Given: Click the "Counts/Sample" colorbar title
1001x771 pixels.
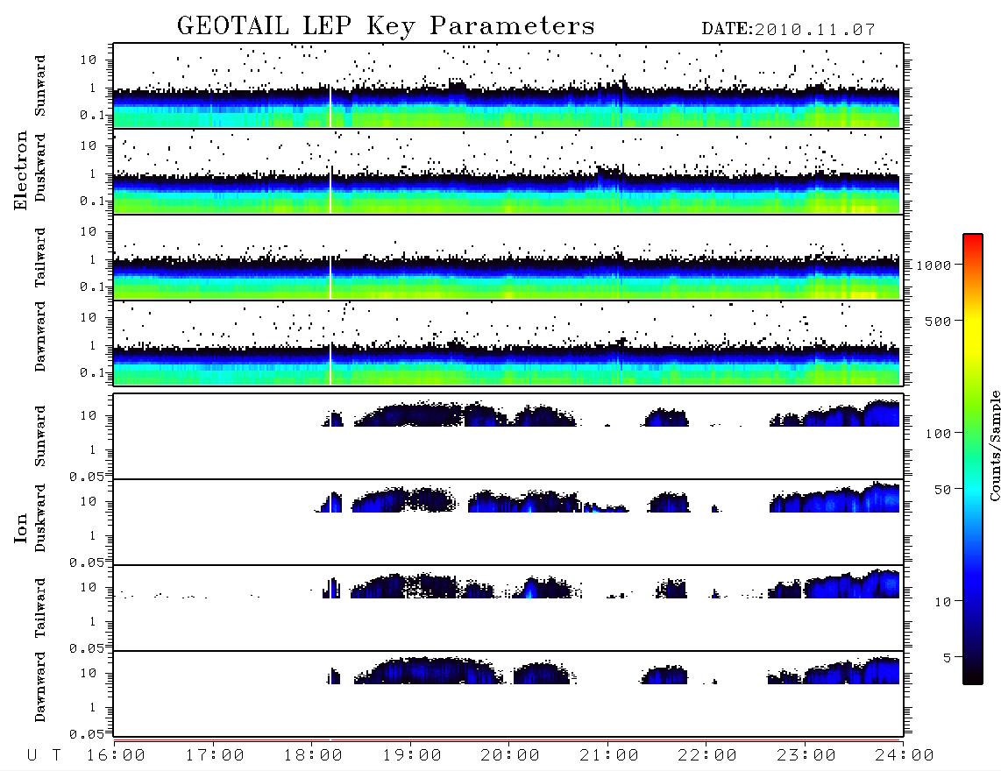Looking at the screenshot, I should point(994,445).
